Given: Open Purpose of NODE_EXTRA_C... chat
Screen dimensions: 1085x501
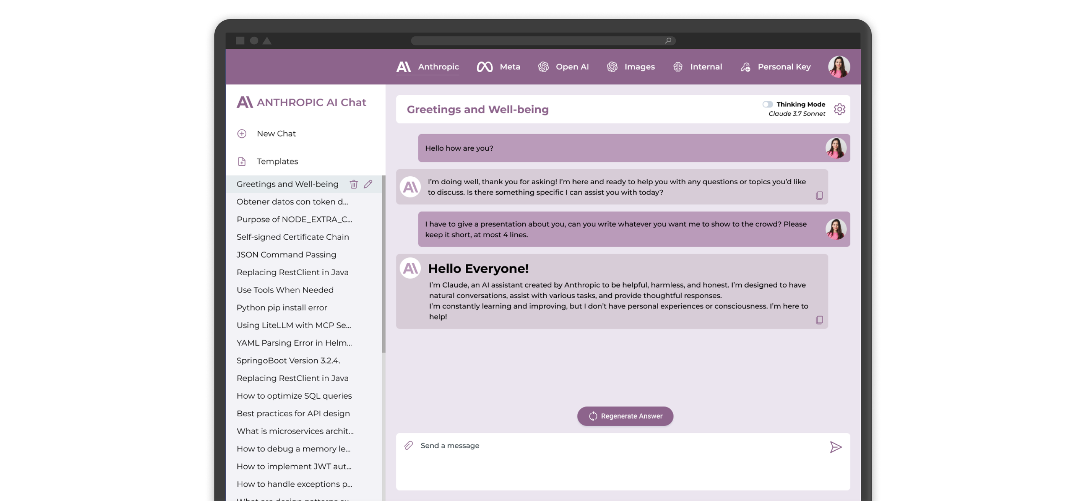Looking at the screenshot, I should coord(294,219).
